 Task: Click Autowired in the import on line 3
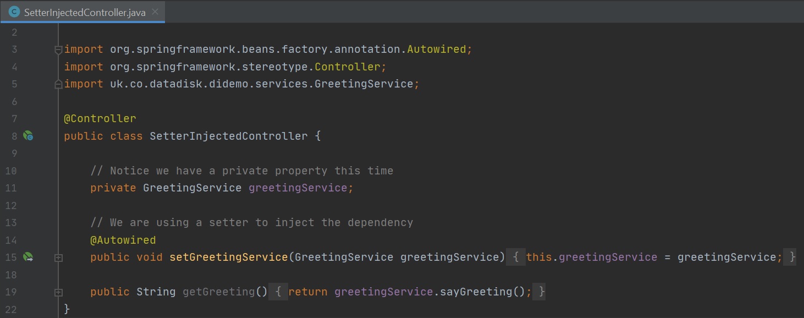pos(437,50)
